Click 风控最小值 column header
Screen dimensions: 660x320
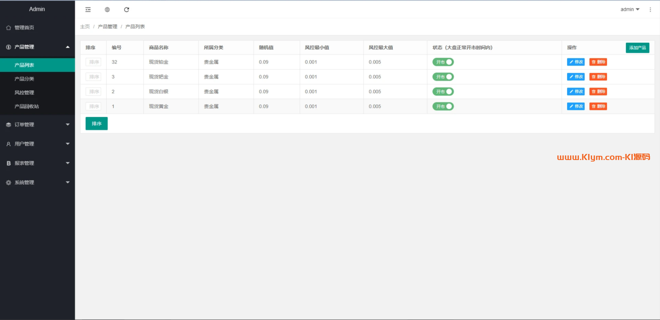(317, 48)
